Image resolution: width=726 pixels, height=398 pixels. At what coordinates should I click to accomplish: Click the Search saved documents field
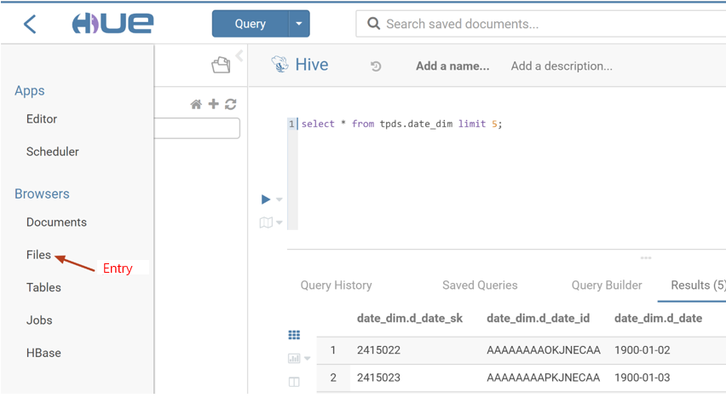(x=545, y=24)
